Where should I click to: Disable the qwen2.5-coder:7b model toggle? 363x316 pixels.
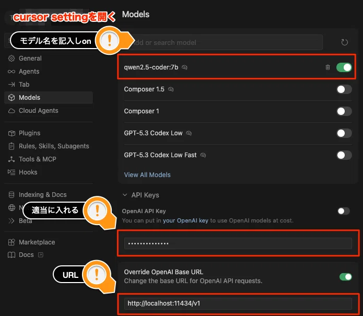pos(344,67)
